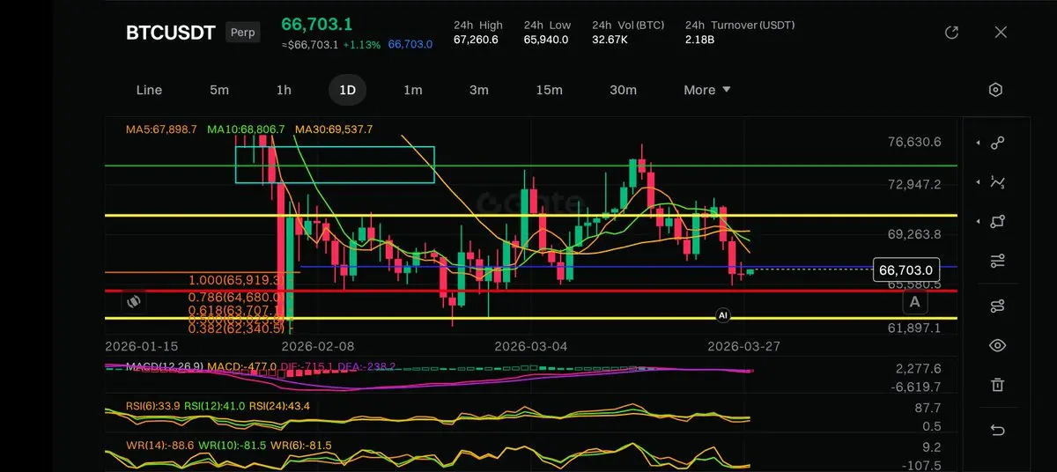Select the 30m timeframe

(623, 90)
